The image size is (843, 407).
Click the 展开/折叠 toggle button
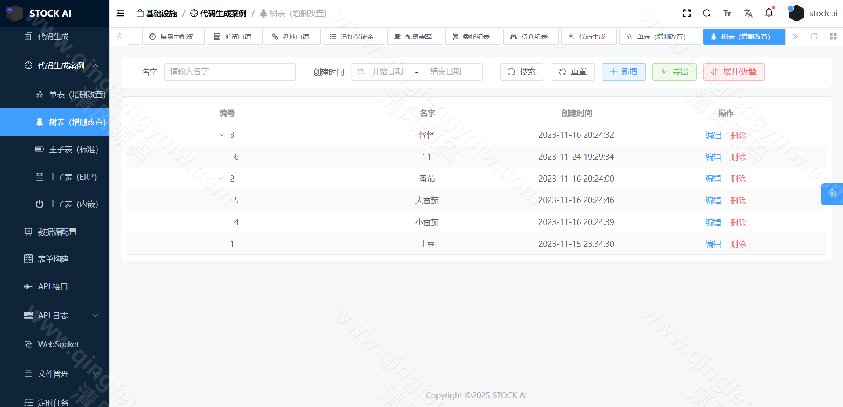[x=734, y=71]
